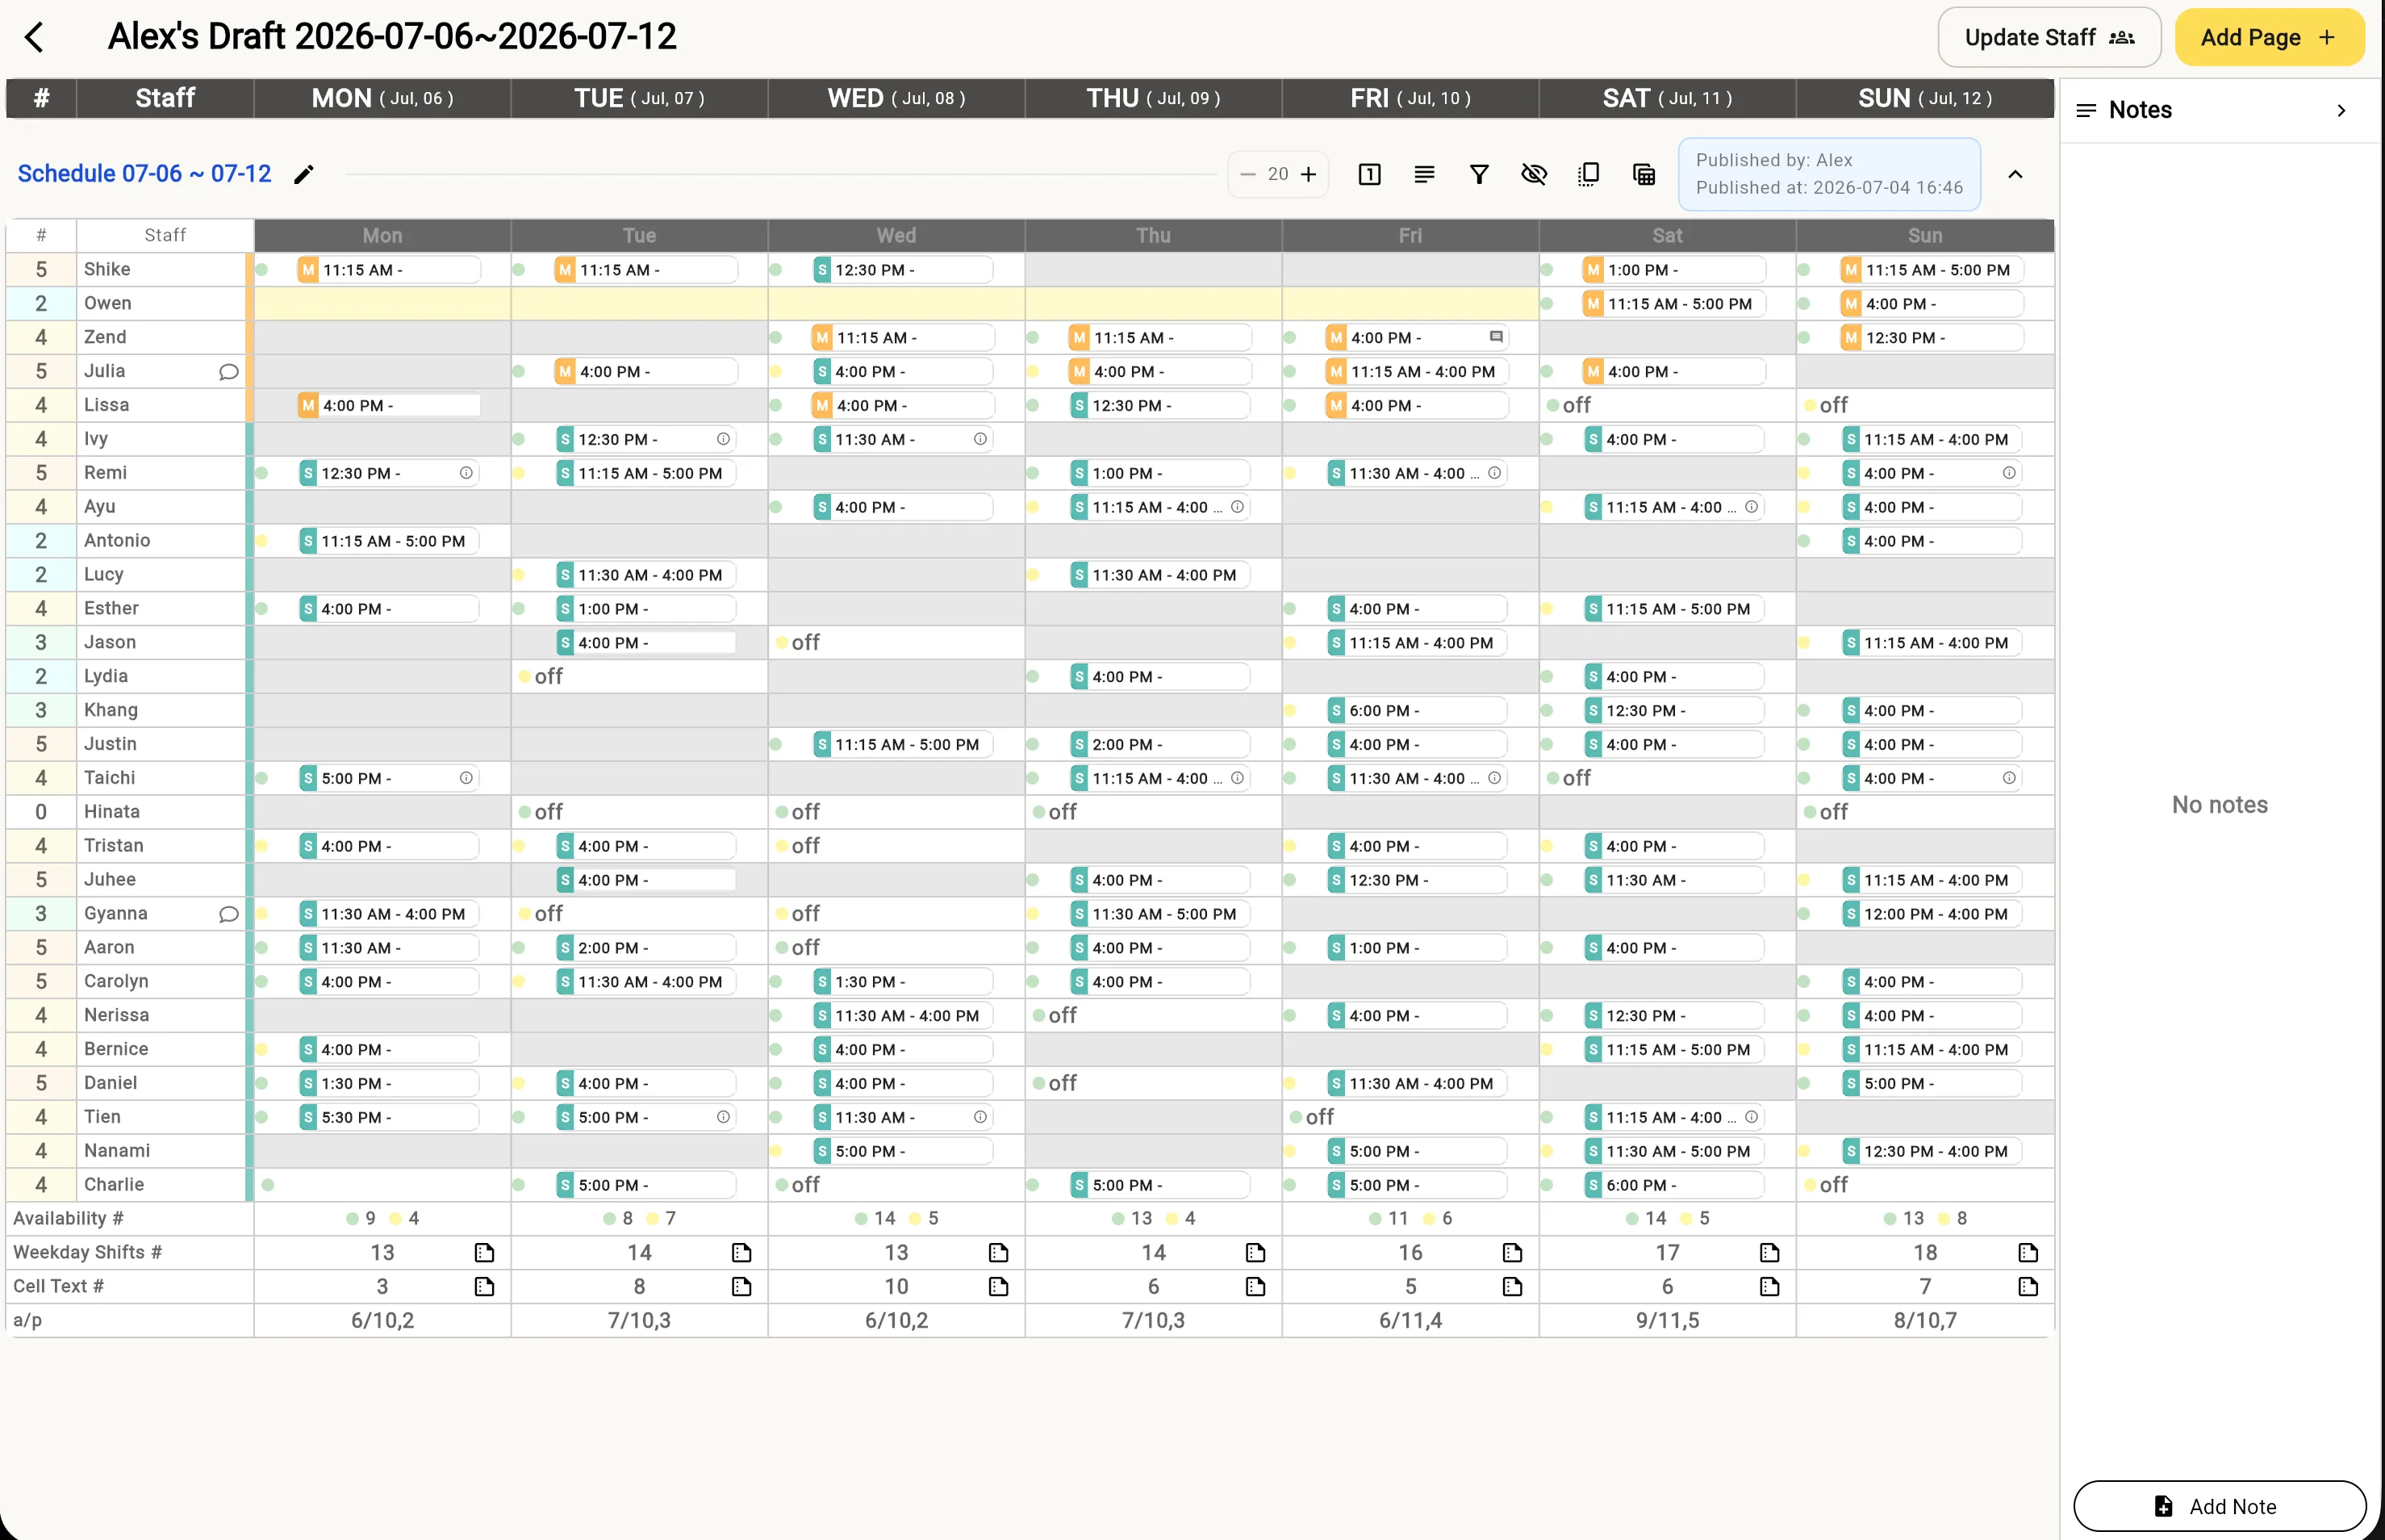Image resolution: width=2385 pixels, height=1540 pixels.
Task: Open the Schedule 07-06 ~ 07-12 link
Action: 144,174
